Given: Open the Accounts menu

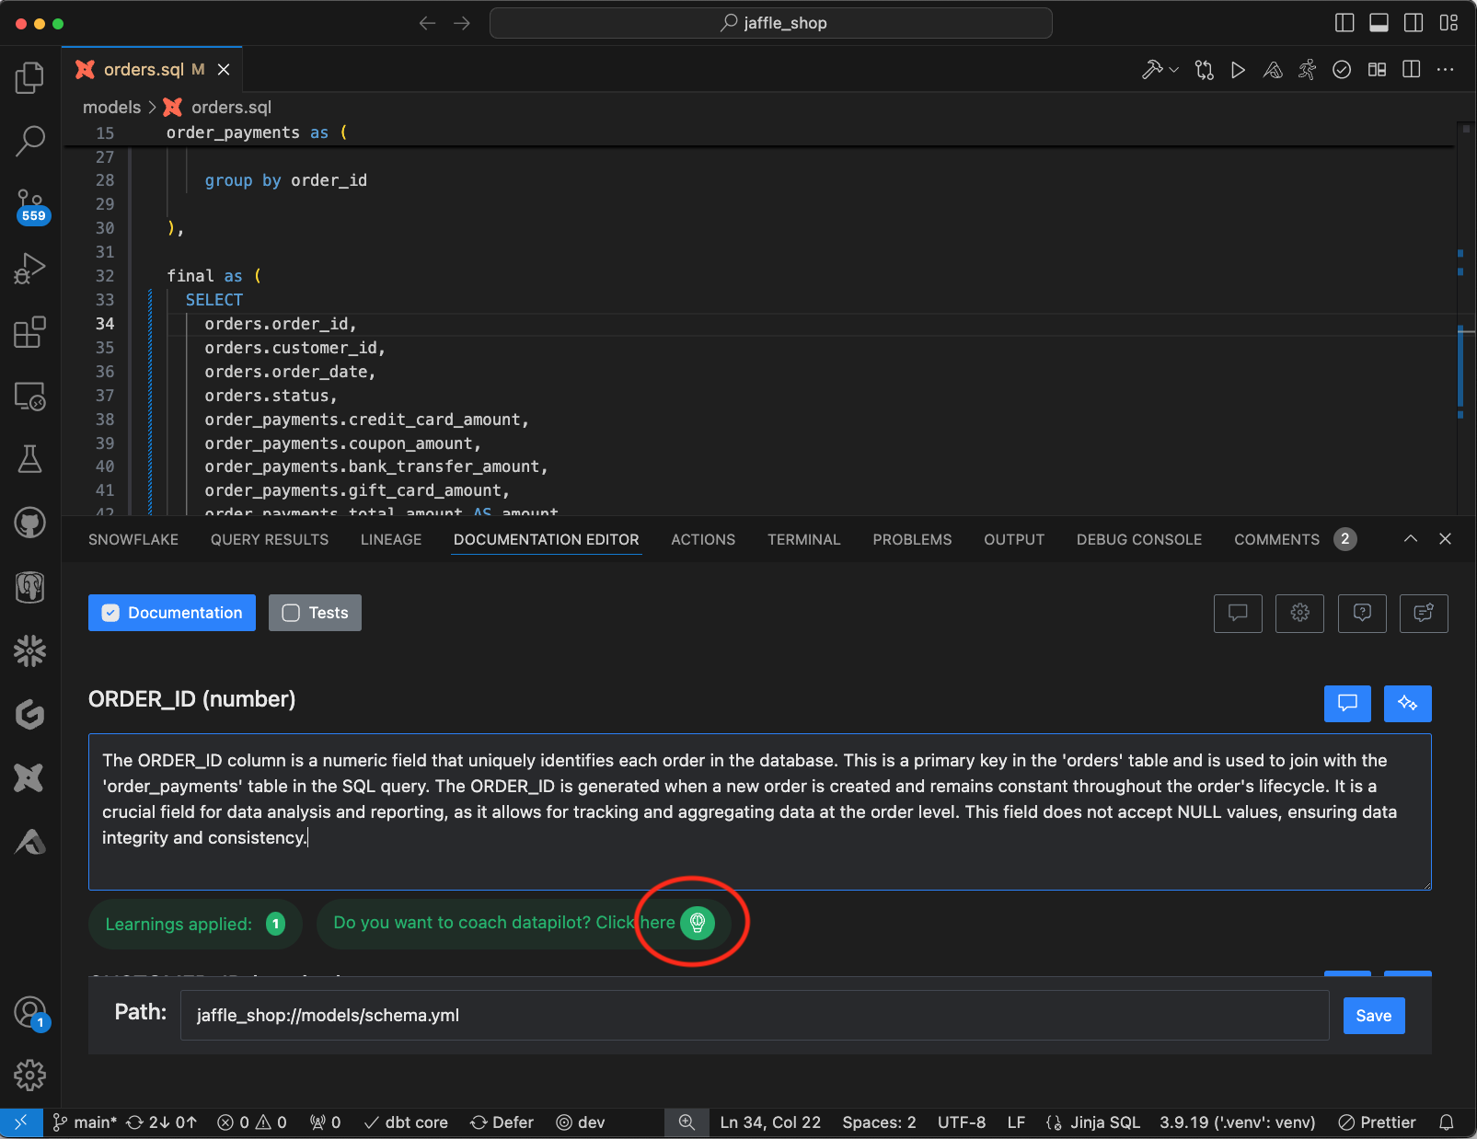Looking at the screenshot, I should pyautogui.click(x=30, y=1013).
